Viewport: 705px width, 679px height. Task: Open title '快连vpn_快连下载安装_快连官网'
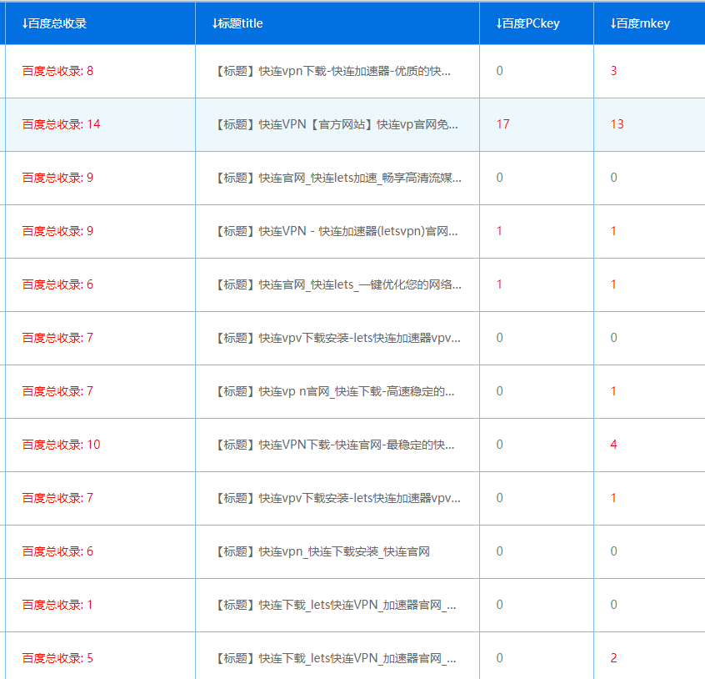[322, 551]
